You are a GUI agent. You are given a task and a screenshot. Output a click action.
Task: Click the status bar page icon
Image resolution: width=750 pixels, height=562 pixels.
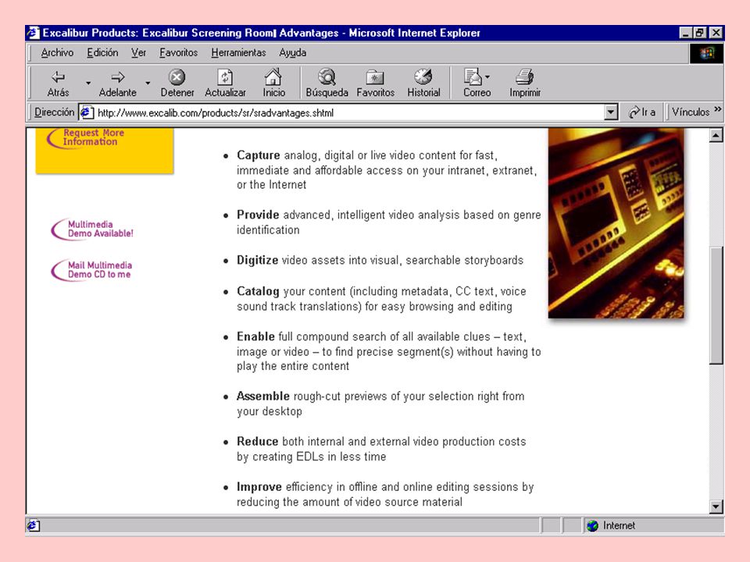pyautogui.click(x=33, y=525)
